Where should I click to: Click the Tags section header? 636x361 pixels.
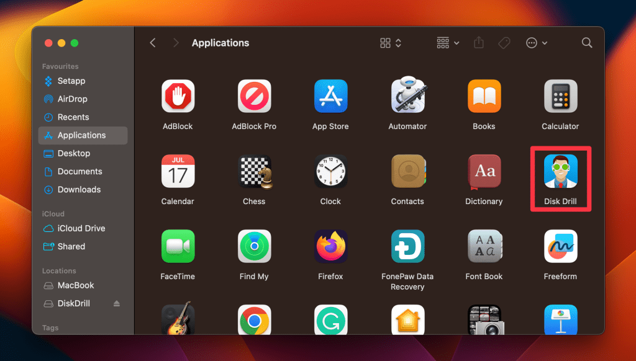[x=50, y=328]
